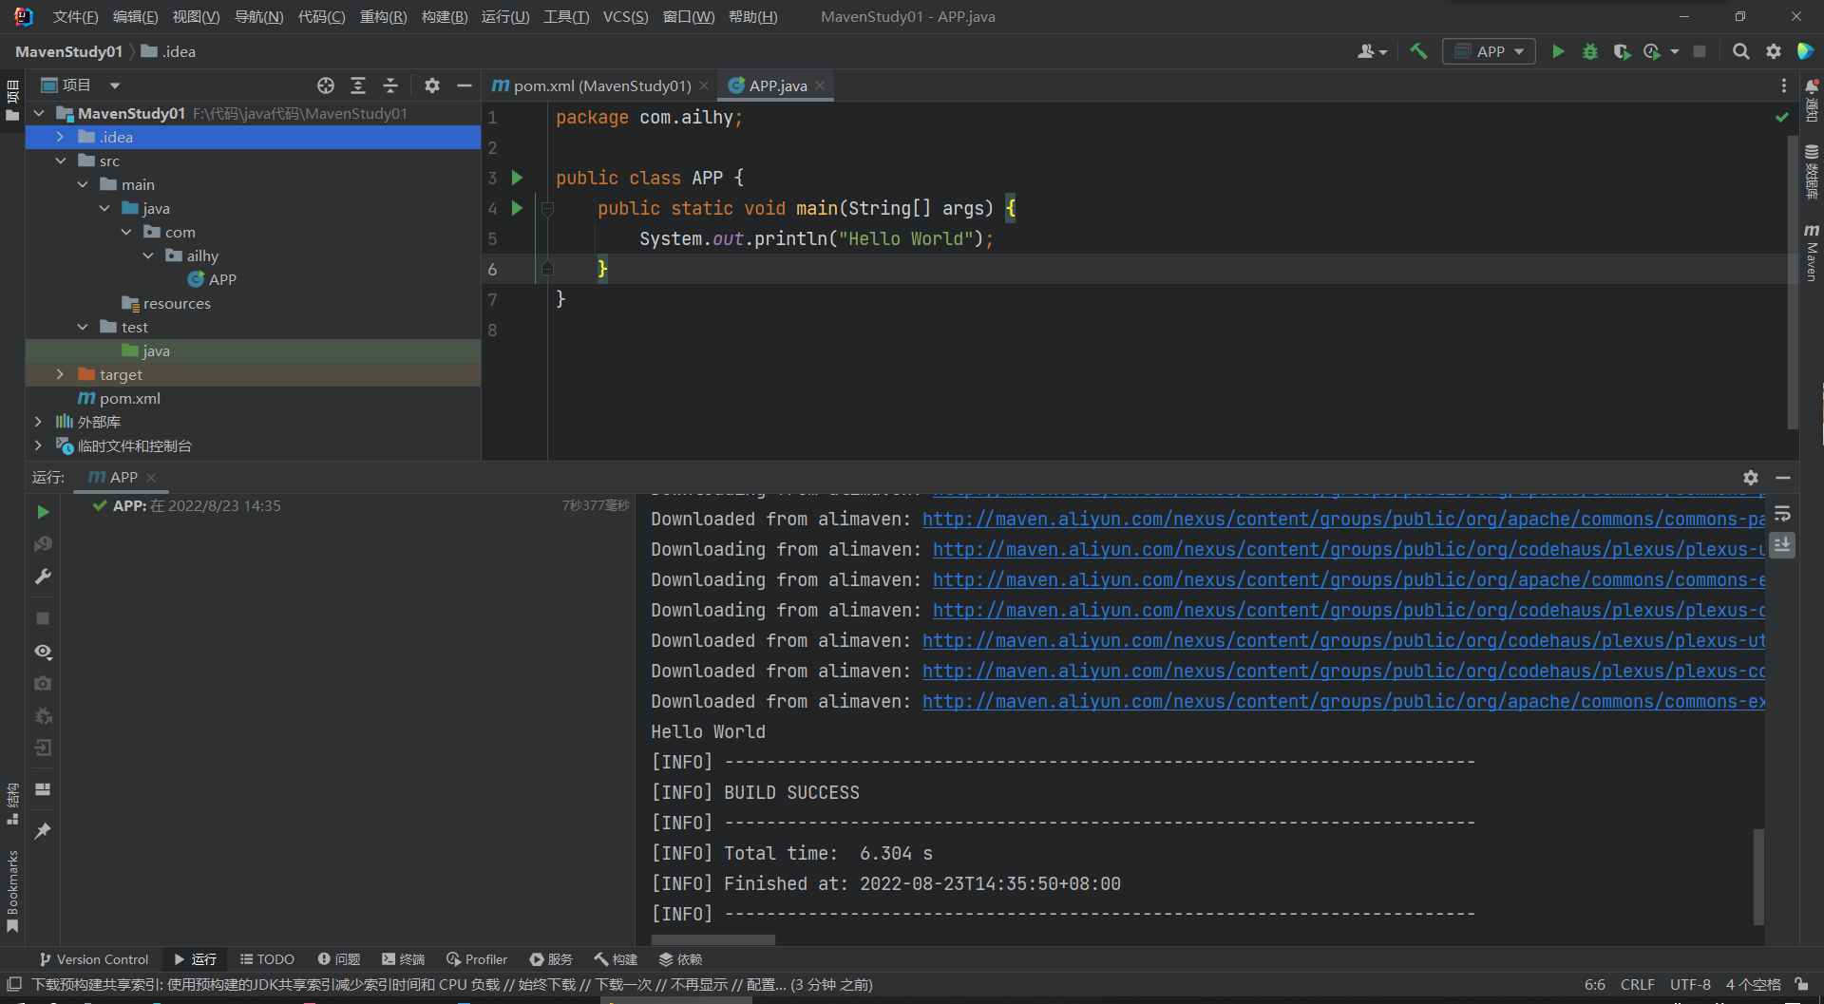The height and width of the screenshot is (1004, 1824).
Task: Open the VCS(S) menu
Action: (x=625, y=17)
